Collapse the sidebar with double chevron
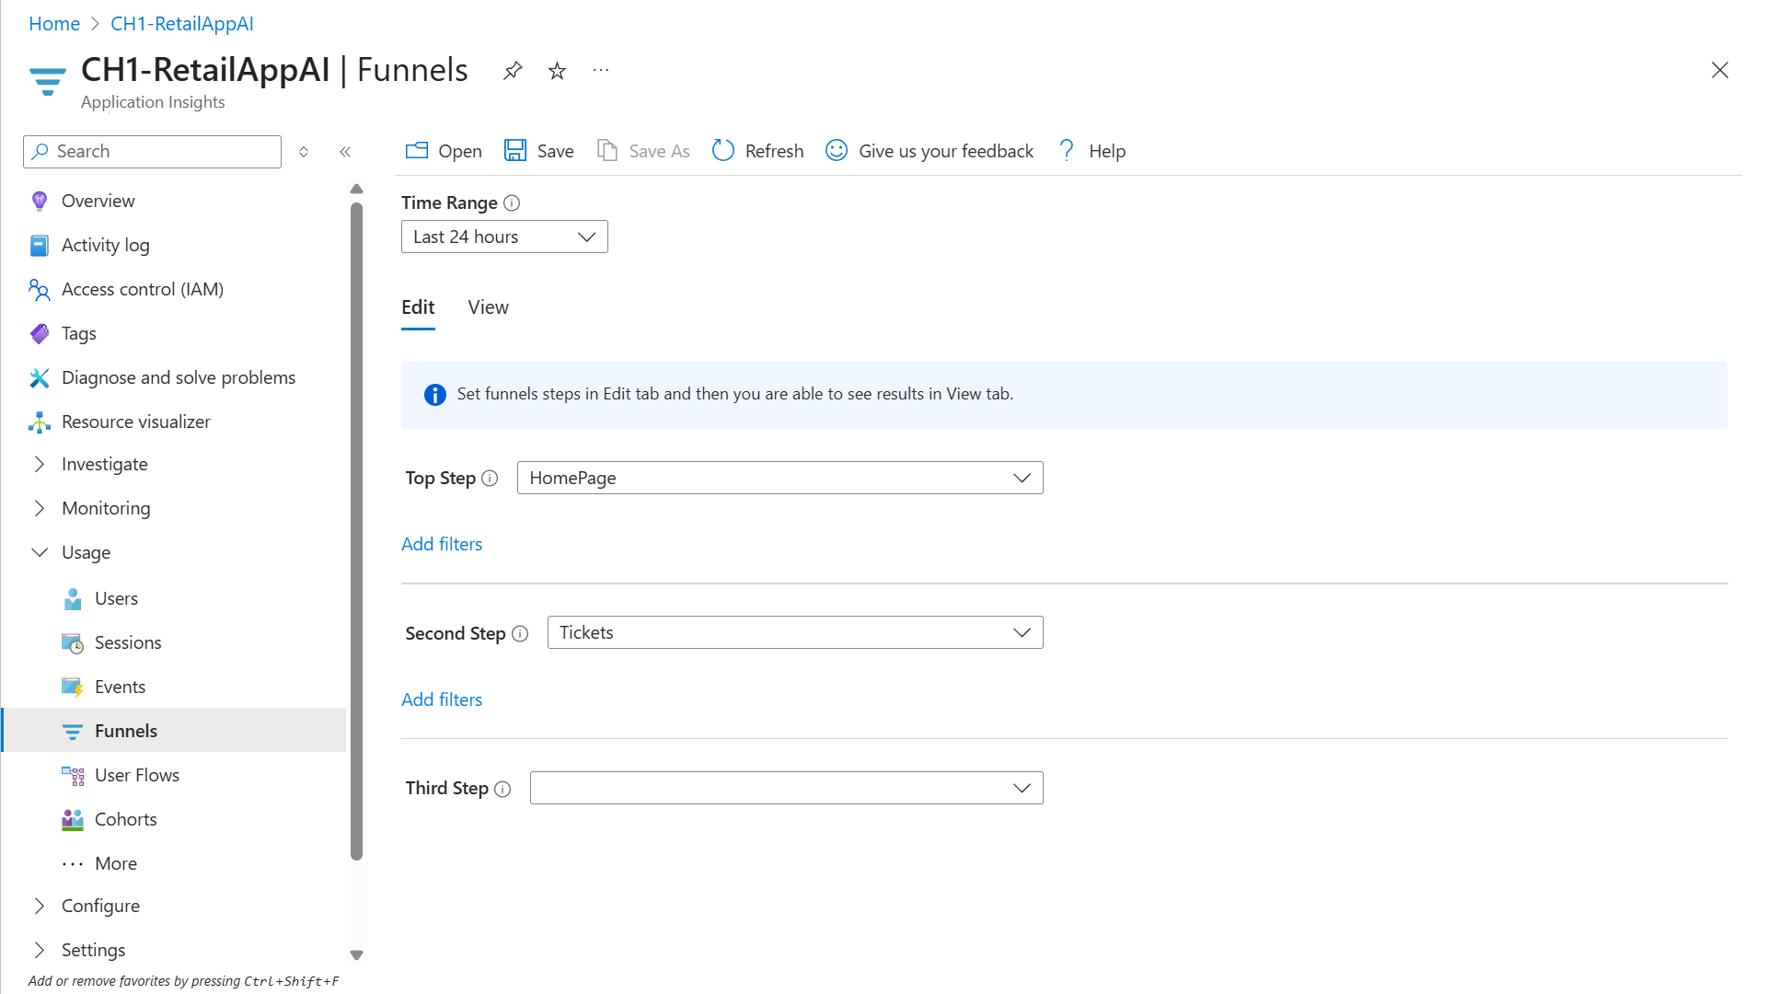This screenshot has width=1767, height=994. (345, 152)
